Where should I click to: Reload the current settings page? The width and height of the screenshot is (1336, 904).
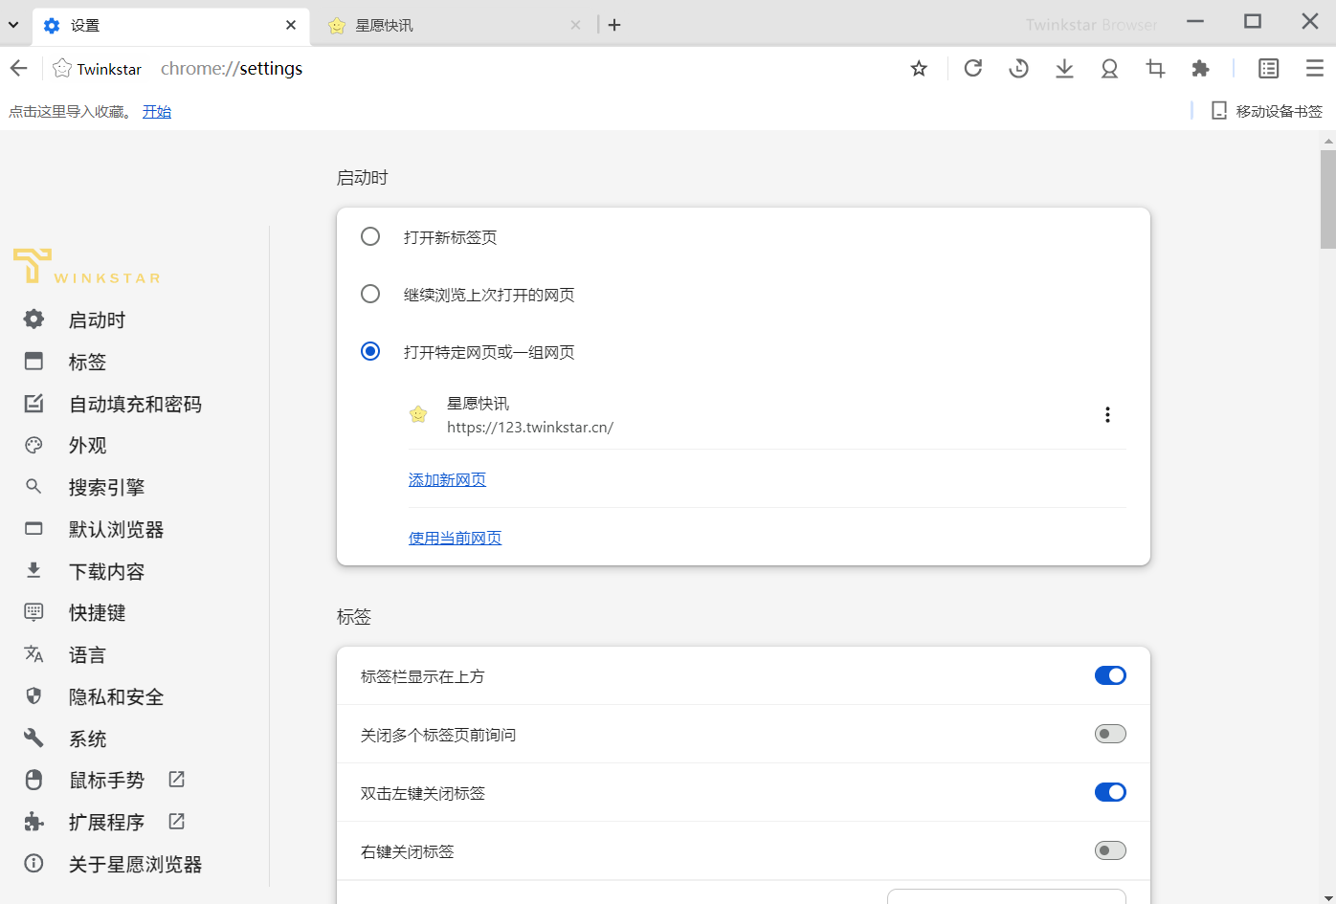pyautogui.click(x=972, y=68)
